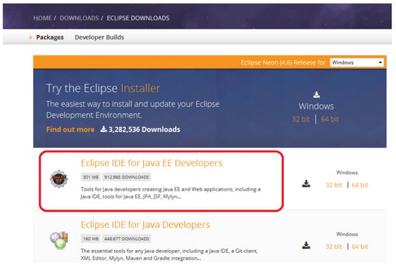Switch to the Developer Builds tab

(x=99, y=37)
